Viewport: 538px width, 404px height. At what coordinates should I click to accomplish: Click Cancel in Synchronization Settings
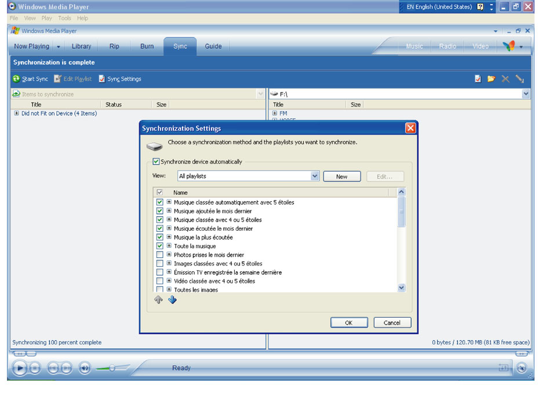[392, 323]
